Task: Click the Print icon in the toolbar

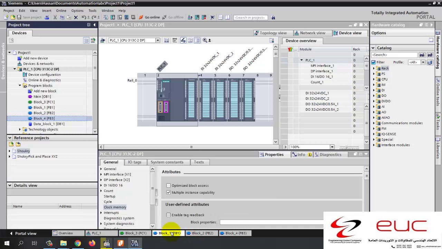Action: coord(47,17)
